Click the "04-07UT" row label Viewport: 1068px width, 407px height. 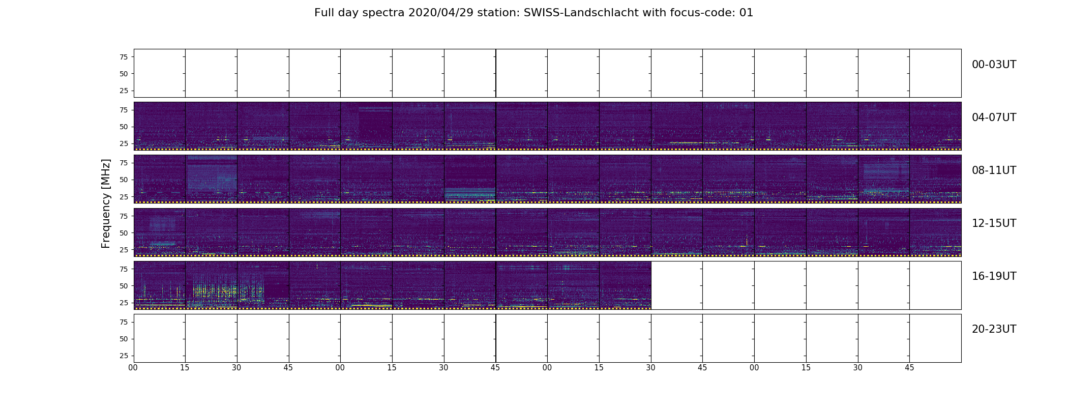point(994,118)
